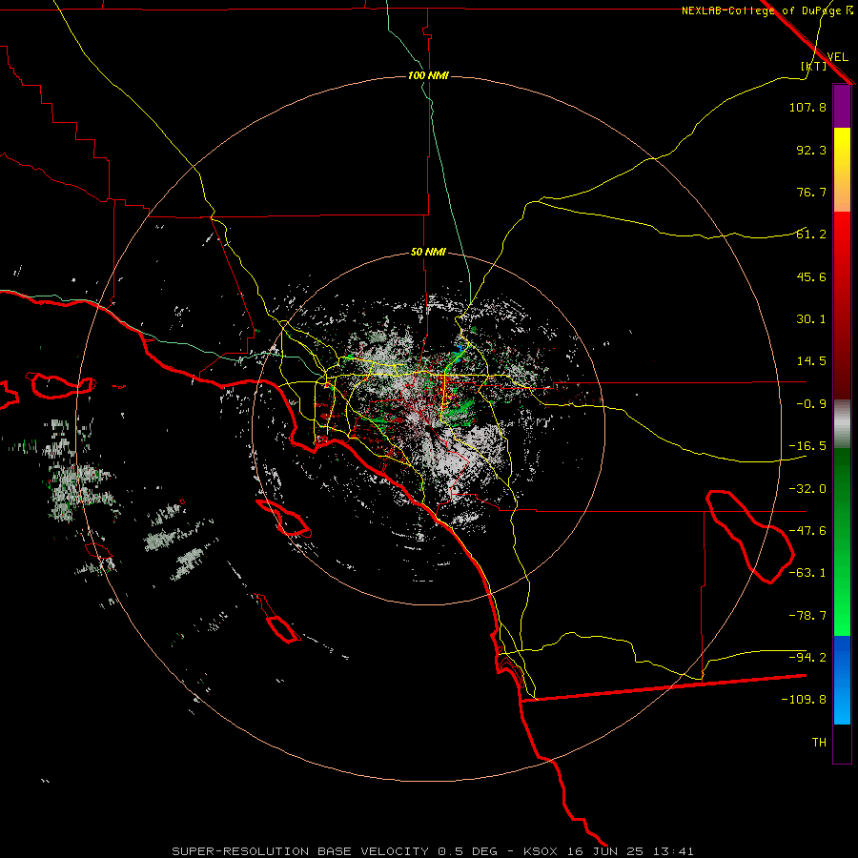Image resolution: width=858 pixels, height=858 pixels.
Task: Click the 100 NMI range ring label
Action: (428, 75)
